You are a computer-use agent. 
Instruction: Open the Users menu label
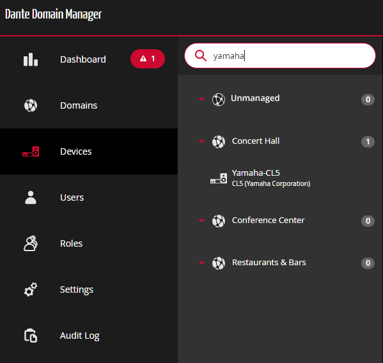(72, 197)
